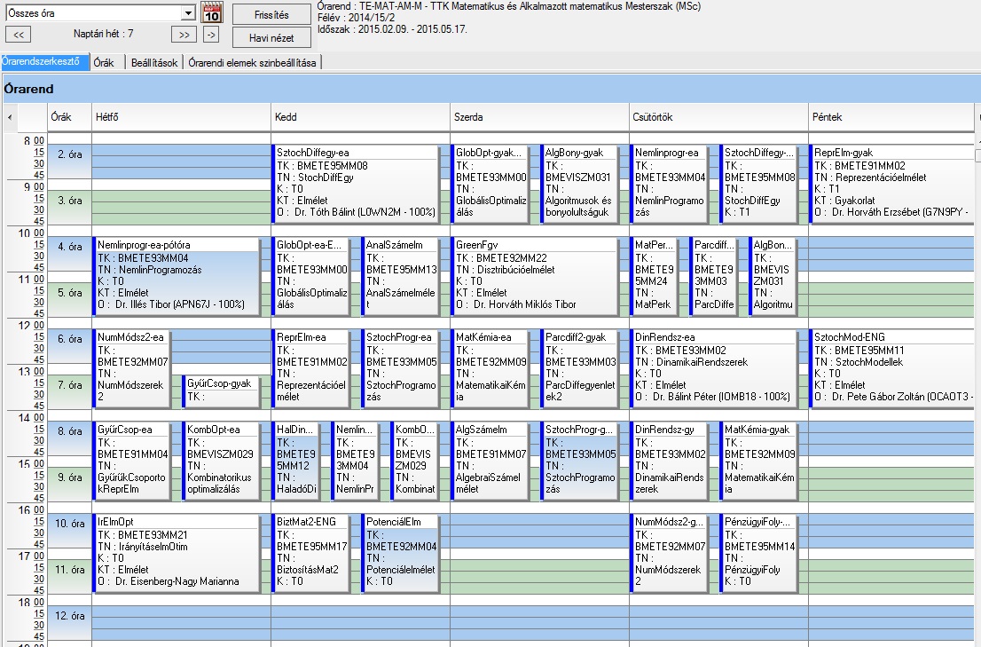The height and width of the screenshot is (647, 981).
Task: Select SztochProgr-ea class on Tuesday
Action: coord(400,369)
